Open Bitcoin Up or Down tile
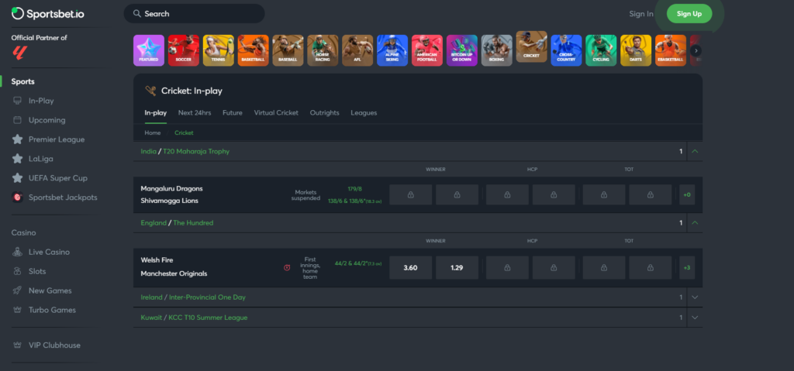 point(462,50)
